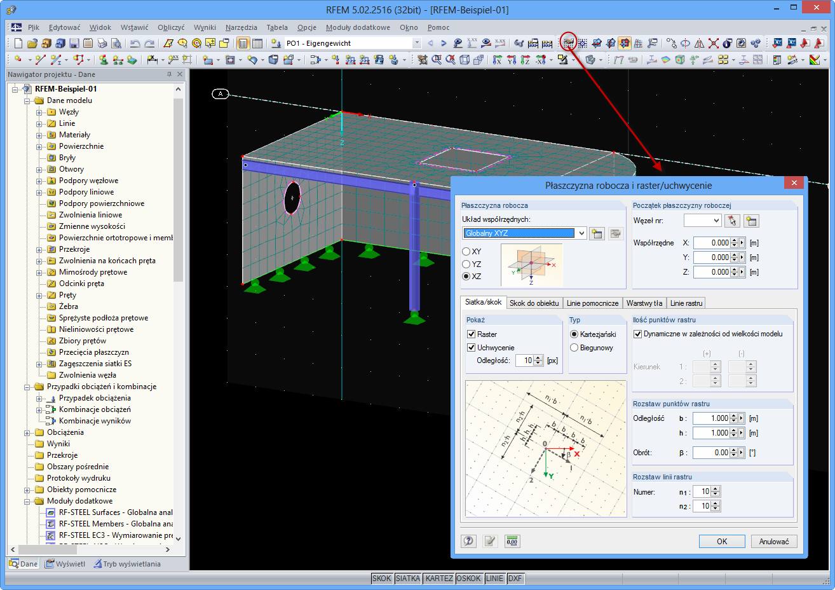Viewport: 835px width, 590px height.
Task: Go to previous load case arrow
Action: click(x=430, y=43)
